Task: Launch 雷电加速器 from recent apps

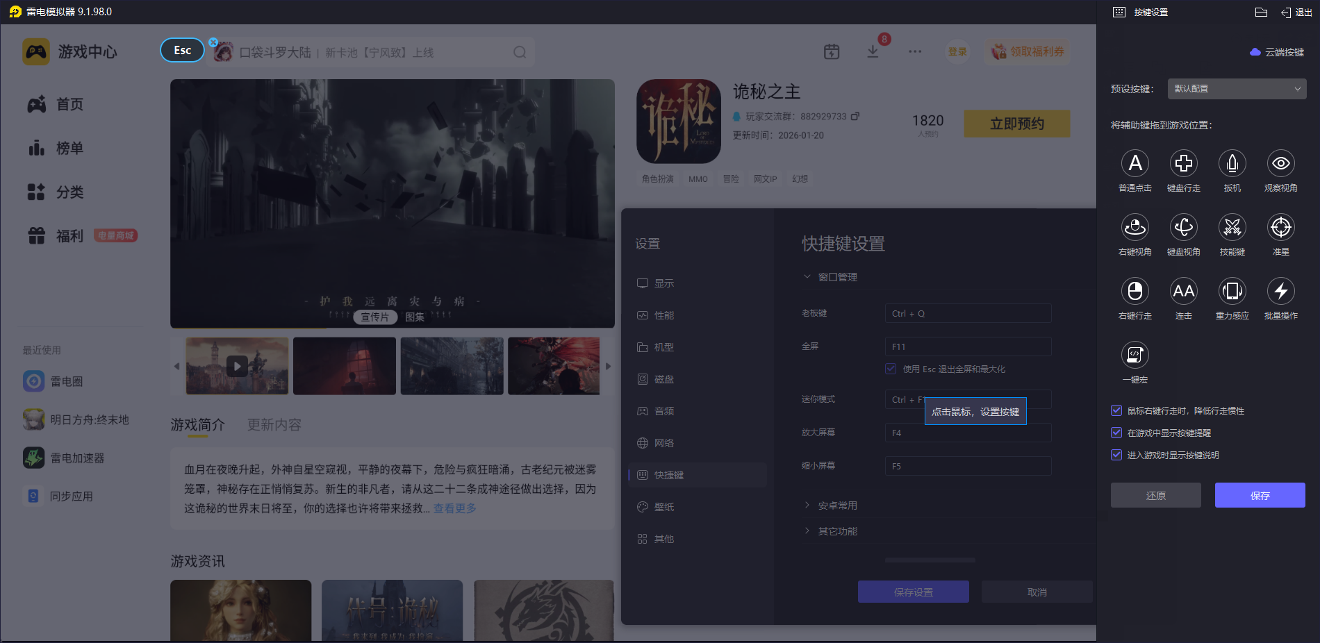Action: [x=64, y=458]
